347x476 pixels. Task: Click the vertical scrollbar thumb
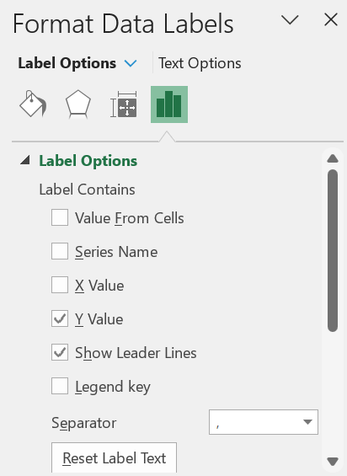(x=333, y=250)
